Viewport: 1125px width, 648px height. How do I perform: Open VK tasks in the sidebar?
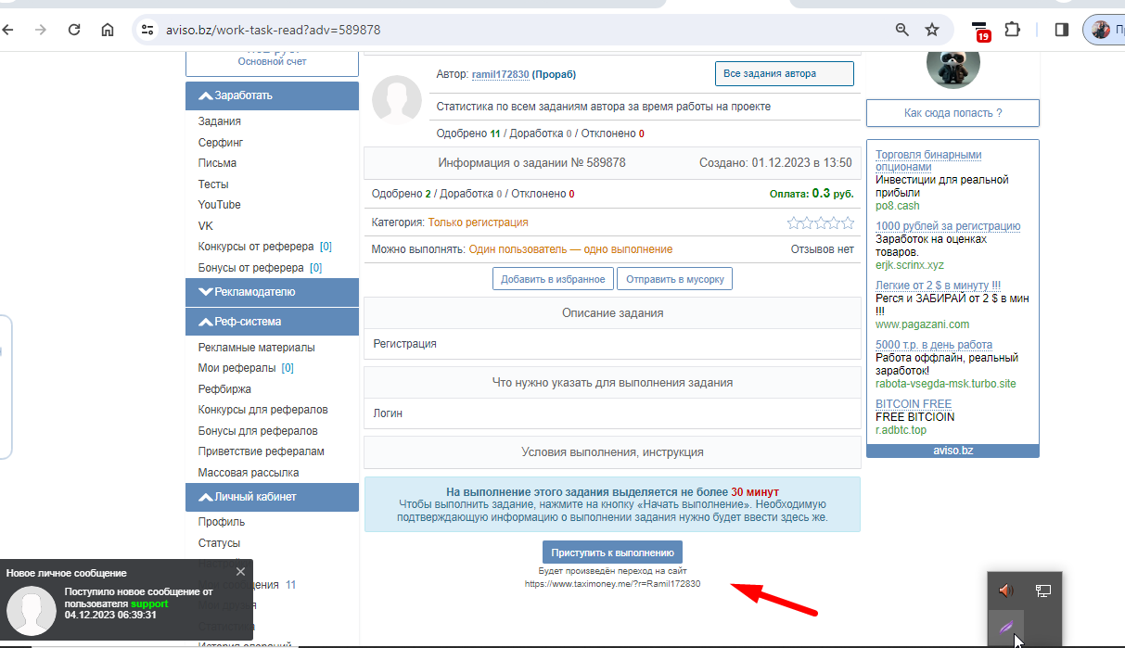[205, 226]
